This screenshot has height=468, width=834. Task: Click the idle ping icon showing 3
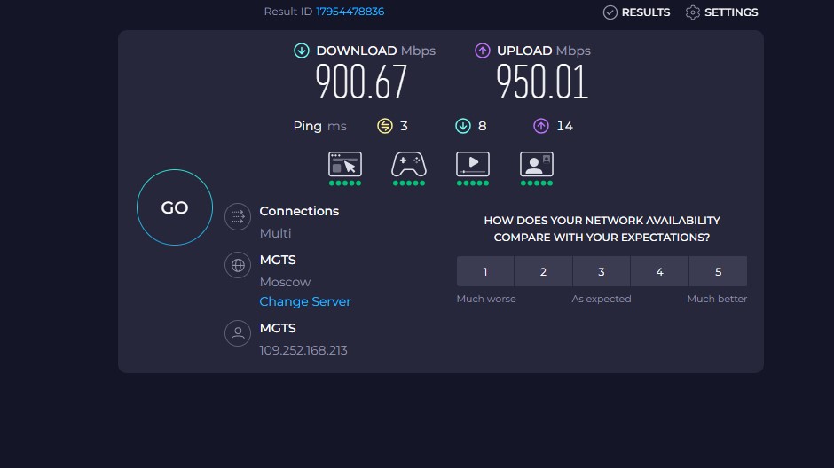(x=384, y=126)
